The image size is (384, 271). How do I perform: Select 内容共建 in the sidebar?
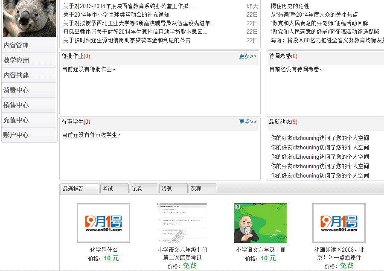16,76
